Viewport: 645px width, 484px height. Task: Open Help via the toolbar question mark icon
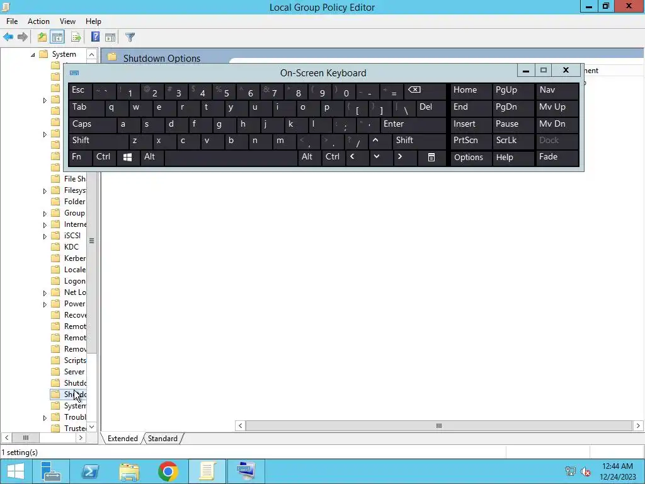point(95,37)
